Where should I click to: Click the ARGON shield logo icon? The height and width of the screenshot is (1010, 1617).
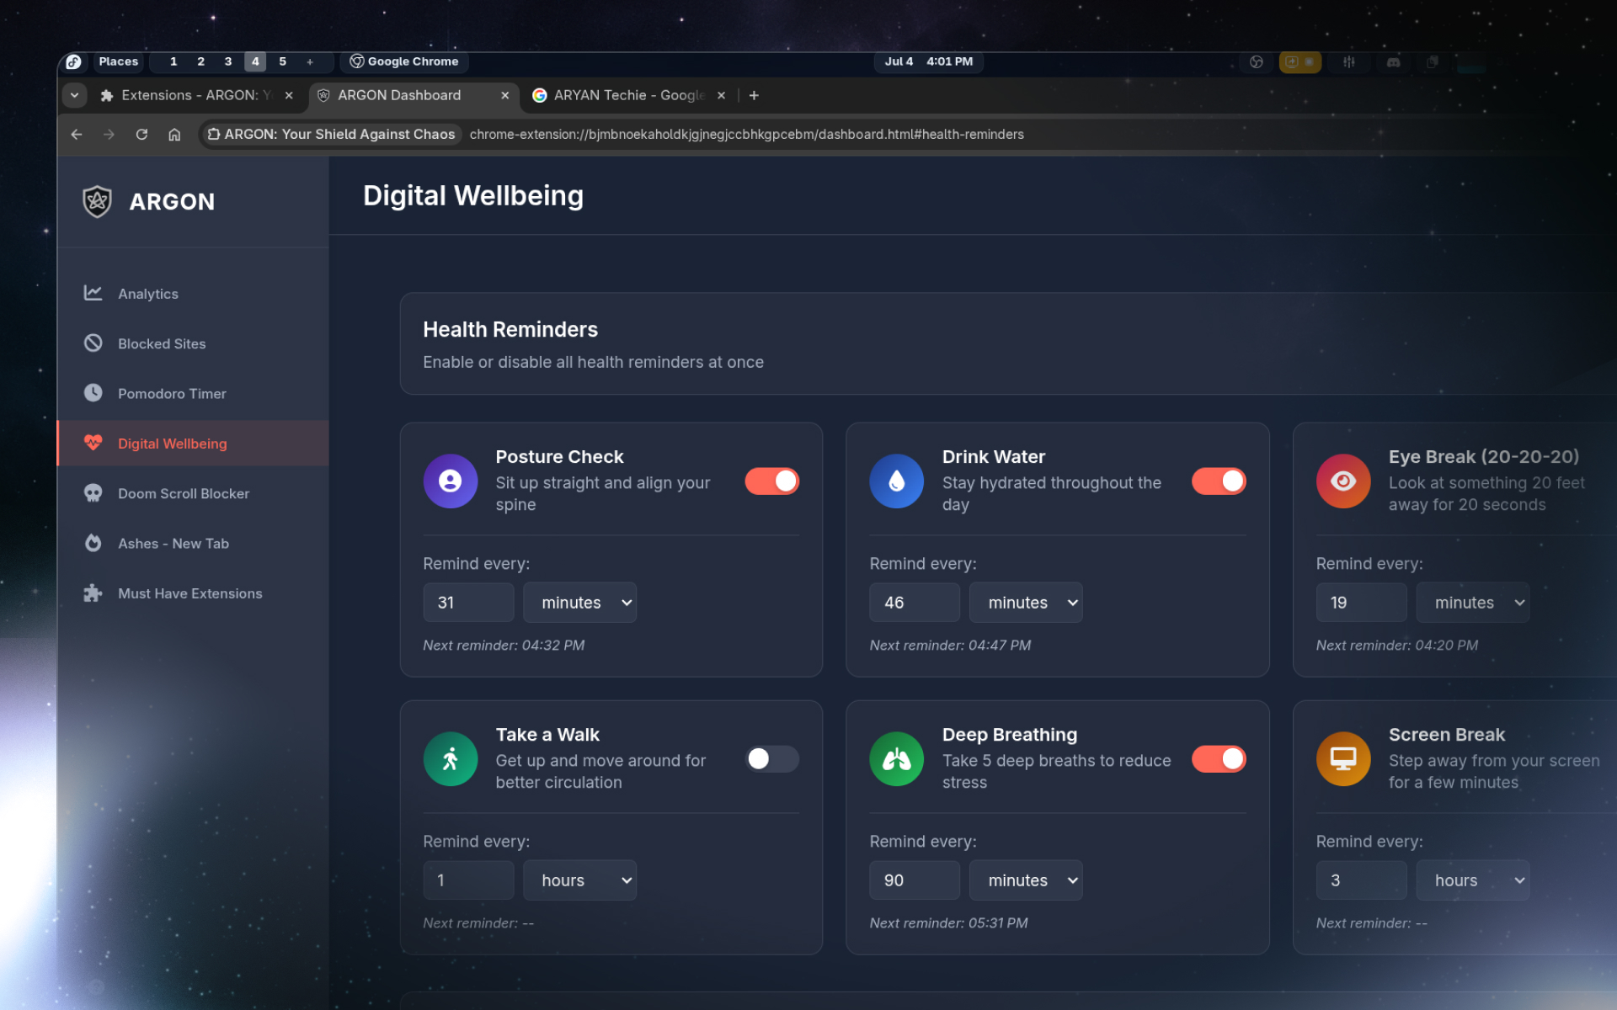98,201
